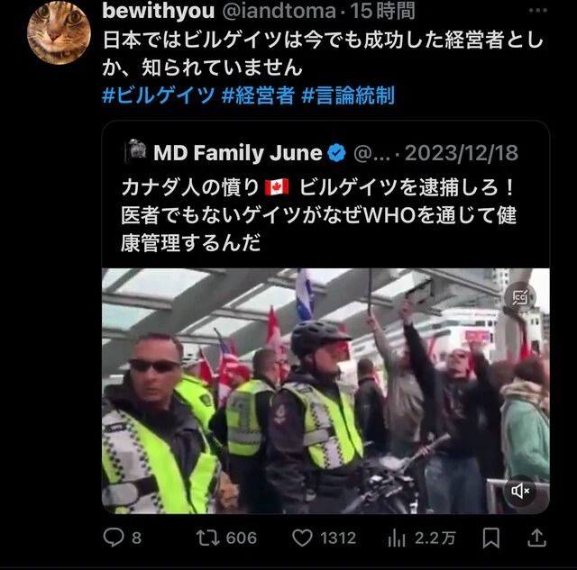Open the MD Family June quoted author

coord(238,152)
